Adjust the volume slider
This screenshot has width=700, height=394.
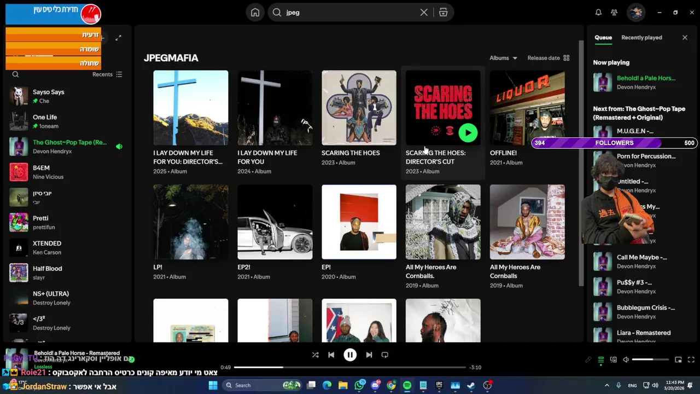(650, 360)
